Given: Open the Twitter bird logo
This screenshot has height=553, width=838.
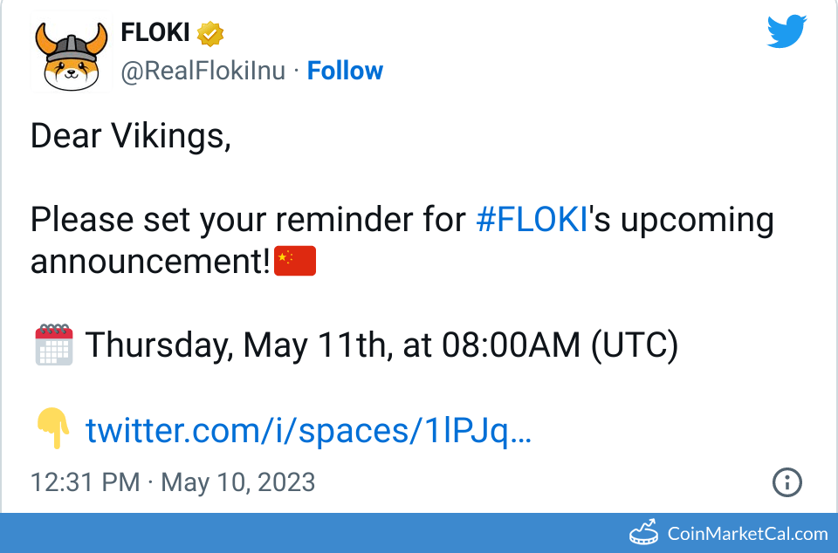Looking at the screenshot, I should pyautogui.click(x=787, y=32).
